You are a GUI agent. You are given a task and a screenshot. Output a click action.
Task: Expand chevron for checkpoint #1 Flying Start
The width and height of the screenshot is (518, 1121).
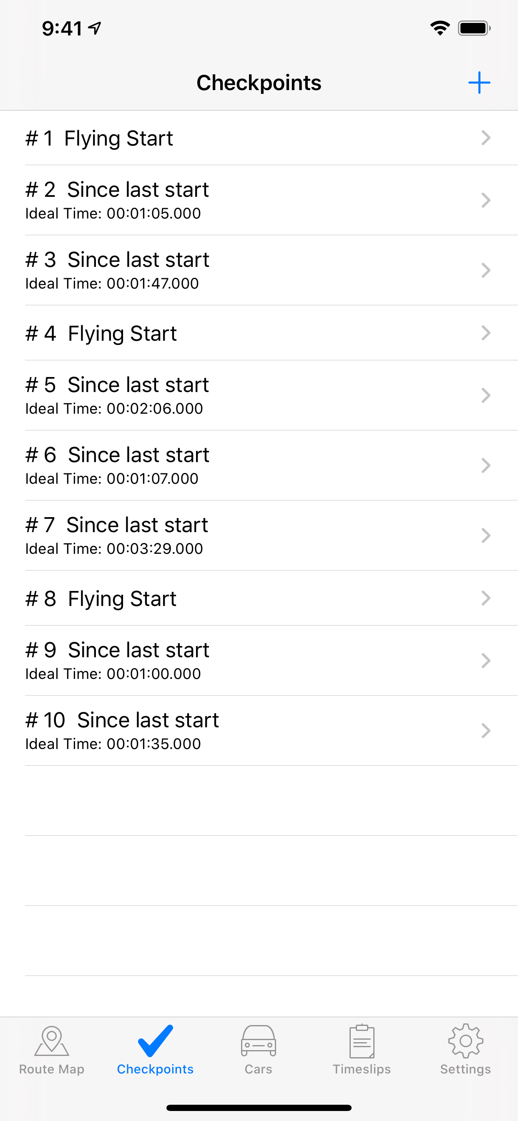(x=486, y=138)
